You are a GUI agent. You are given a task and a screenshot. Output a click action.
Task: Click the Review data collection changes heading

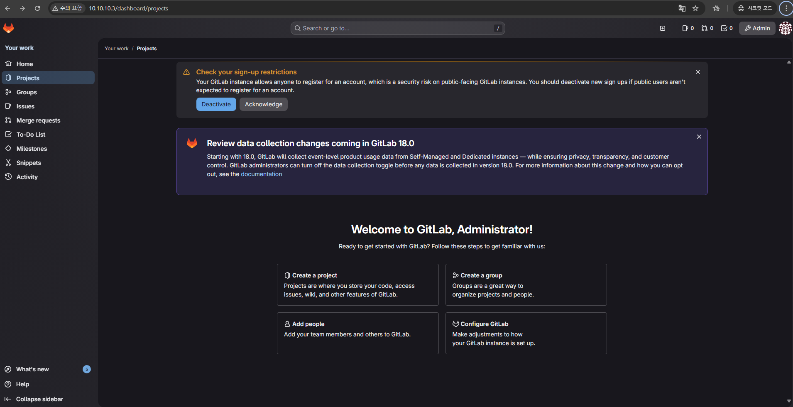311,143
